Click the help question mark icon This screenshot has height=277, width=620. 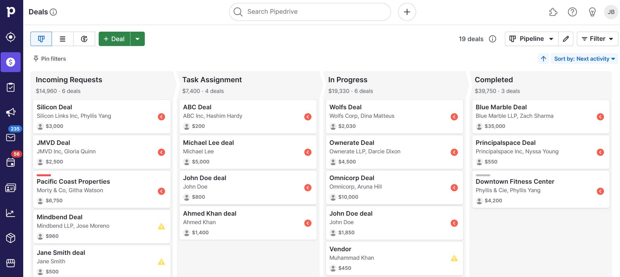click(x=572, y=12)
